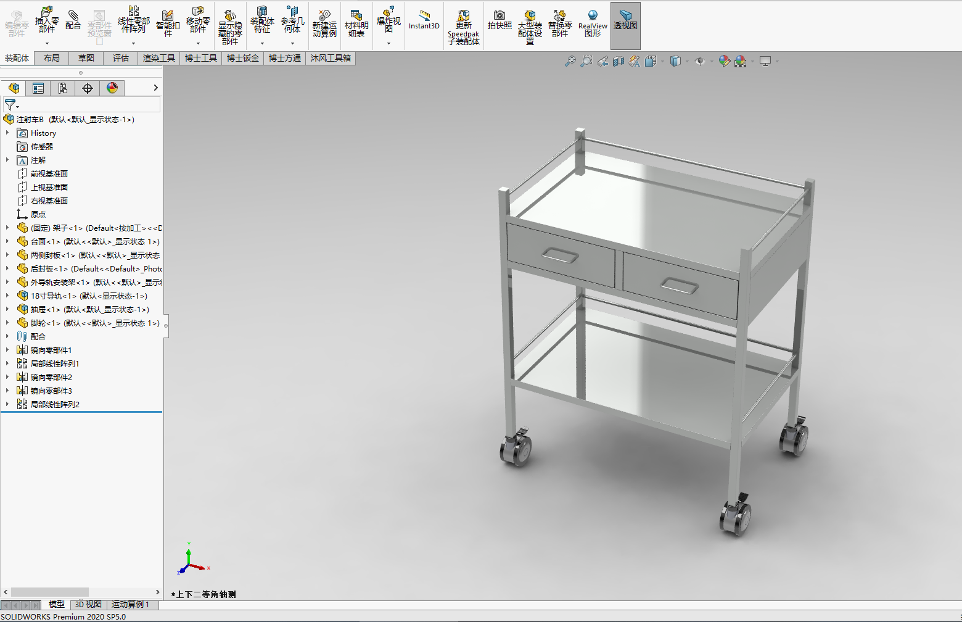
Task: Take a 拍快照 snapshot
Action: click(x=499, y=20)
